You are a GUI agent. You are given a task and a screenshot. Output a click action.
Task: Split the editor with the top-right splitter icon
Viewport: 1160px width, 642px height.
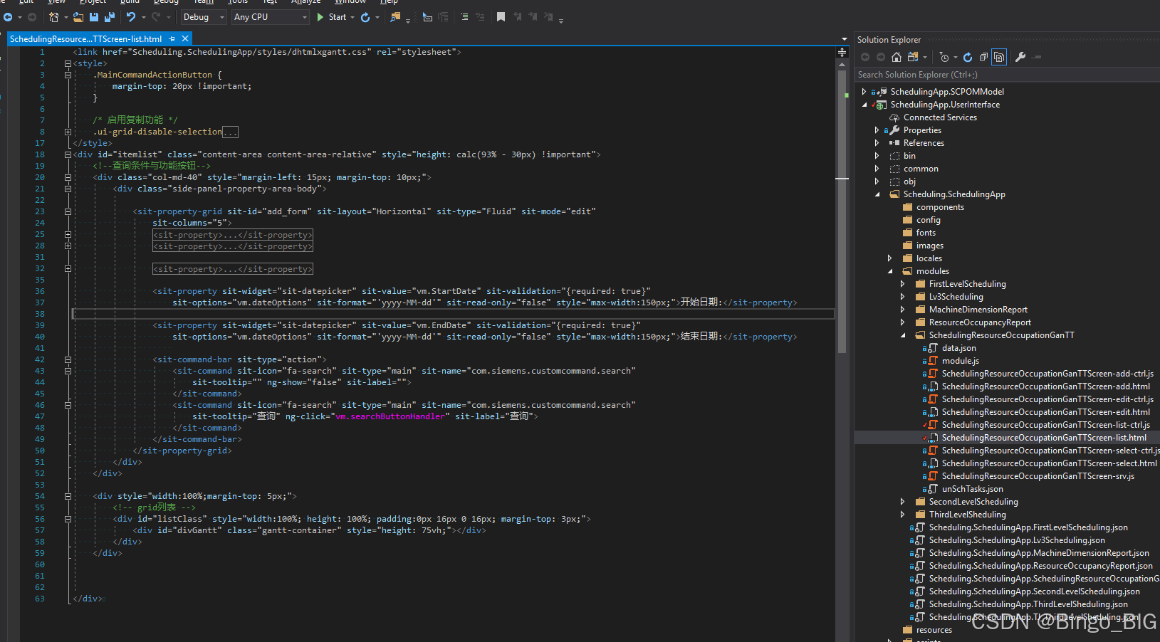click(842, 52)
